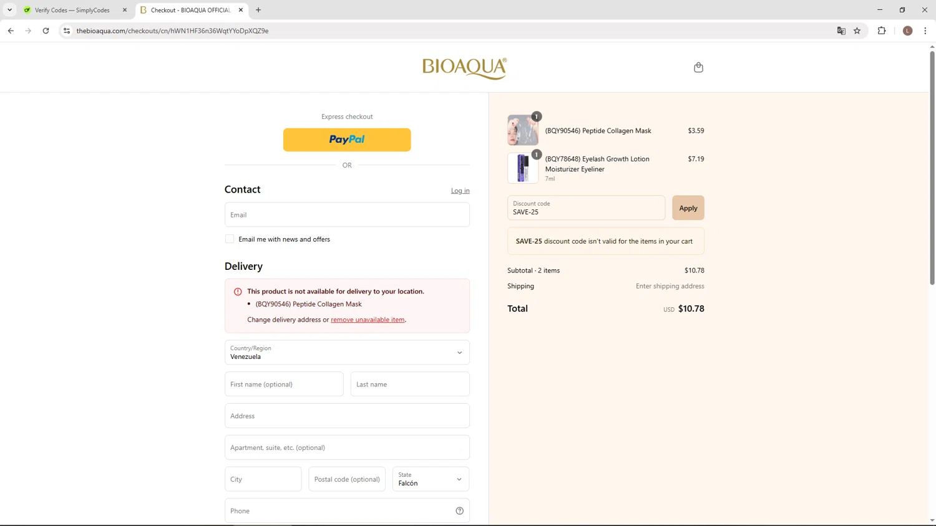Image resolution: width=936 pixels, height=526 pixels.
Task: Pay with the PayPal express button
Action: 347,140
